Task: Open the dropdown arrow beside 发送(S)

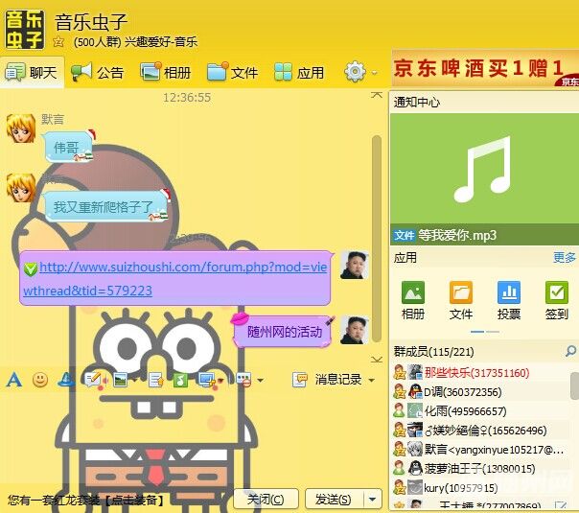Action: (x=373, y=500)
